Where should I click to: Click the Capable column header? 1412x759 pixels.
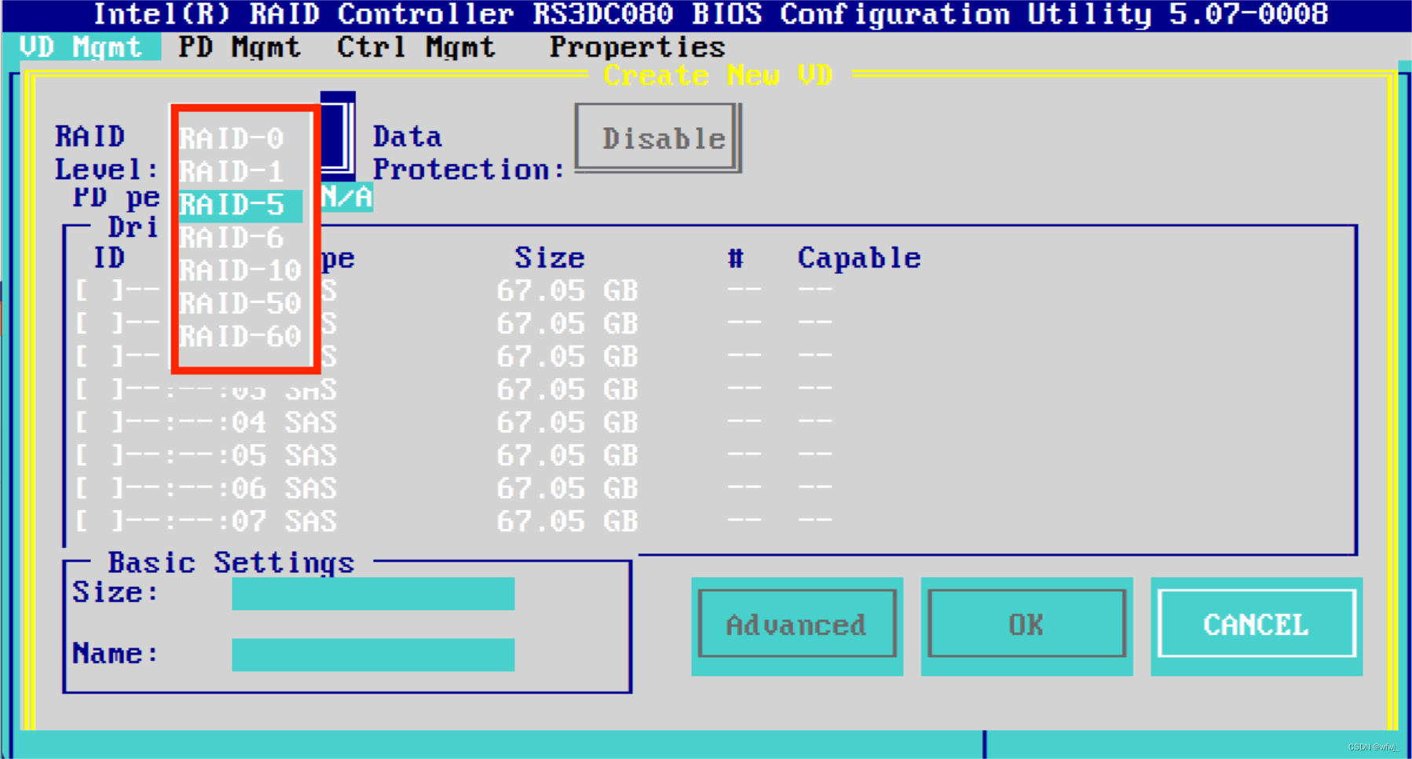pyautogui.click(x=859, y=258)
